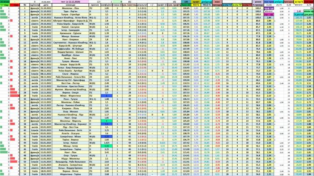Select green coefficient cell in Монпелье - Марсель row
The width and height of the screenshot is (314, 176).
(106, 121)
